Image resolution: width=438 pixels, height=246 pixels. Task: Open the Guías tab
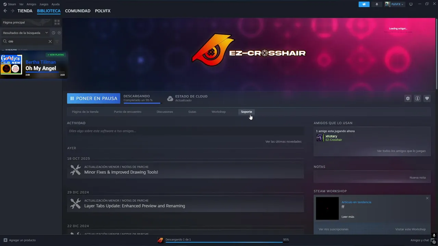192,112
